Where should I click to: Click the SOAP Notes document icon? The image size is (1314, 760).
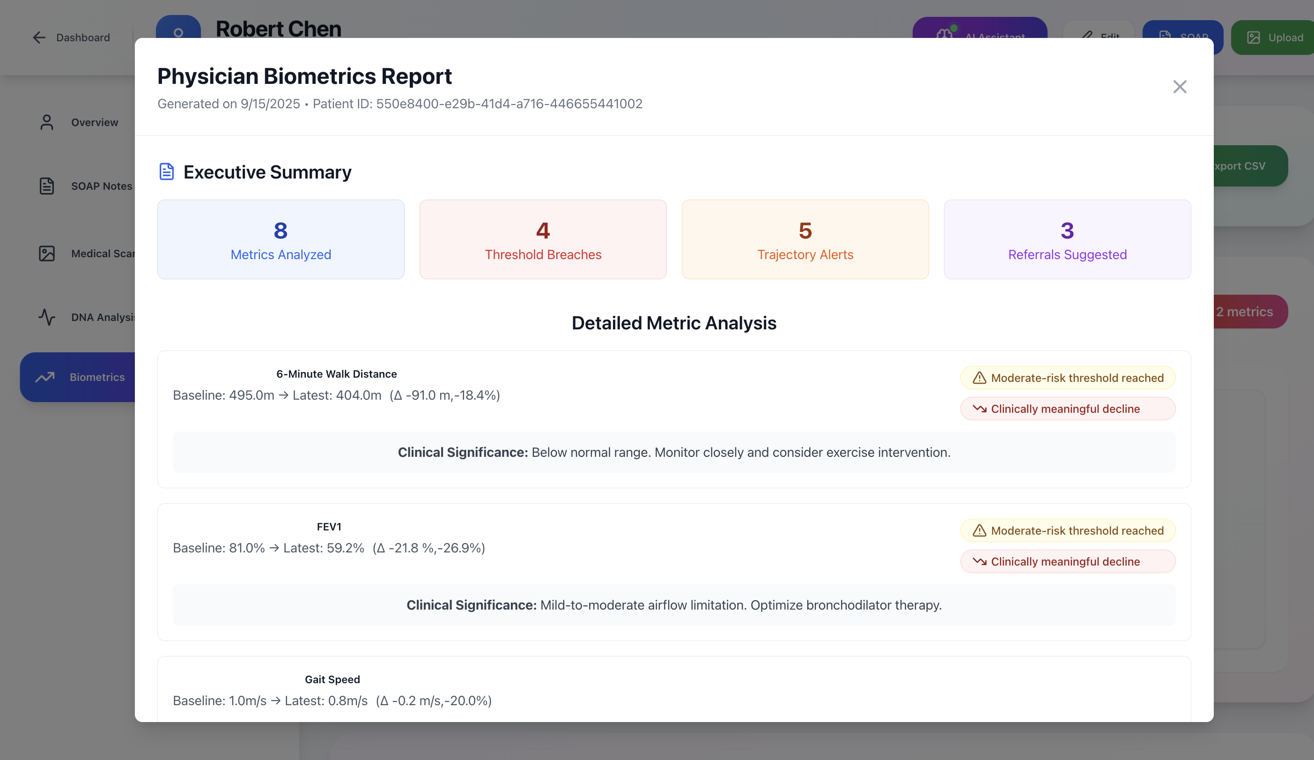46,186
